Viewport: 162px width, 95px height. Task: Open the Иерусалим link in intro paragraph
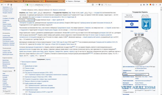pos(31,20)
